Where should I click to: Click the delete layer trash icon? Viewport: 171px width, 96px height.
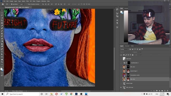(168, 91)
